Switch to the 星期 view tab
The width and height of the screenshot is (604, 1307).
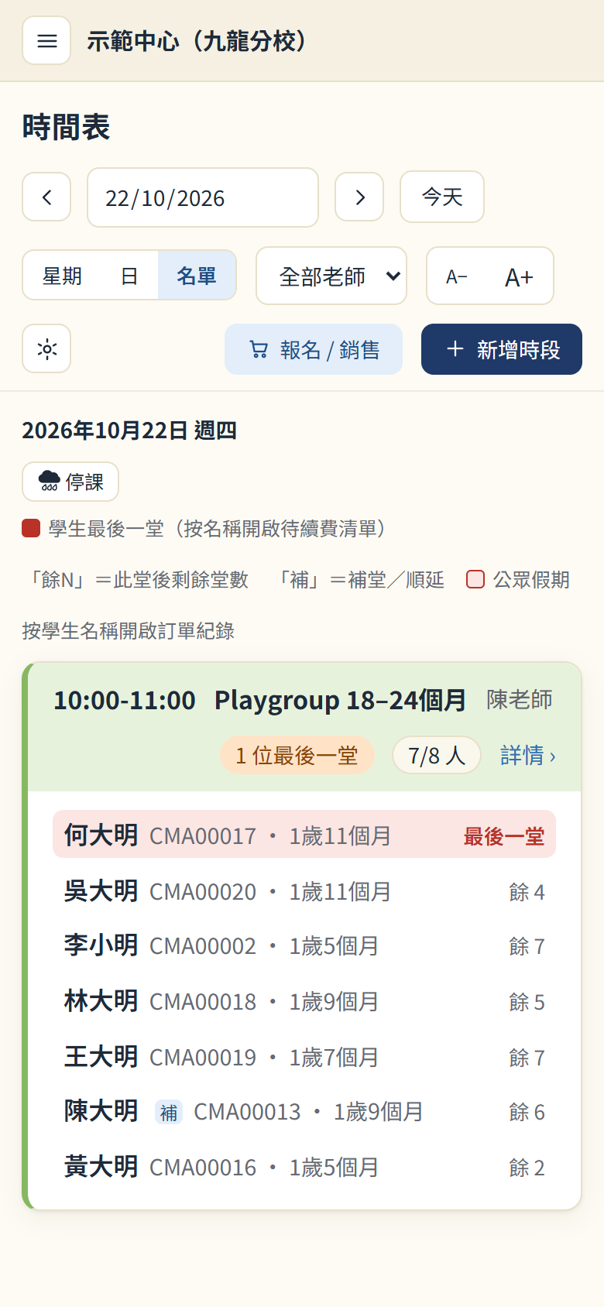click(x=62, y=276)
